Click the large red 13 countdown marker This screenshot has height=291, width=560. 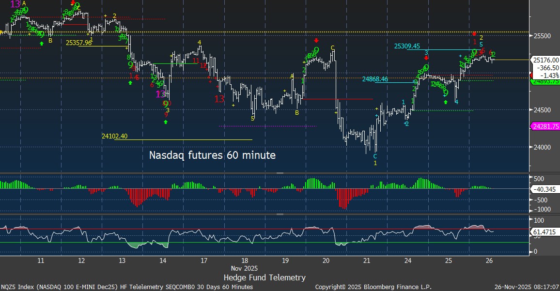pyautogui.click(x=219, y=99)
